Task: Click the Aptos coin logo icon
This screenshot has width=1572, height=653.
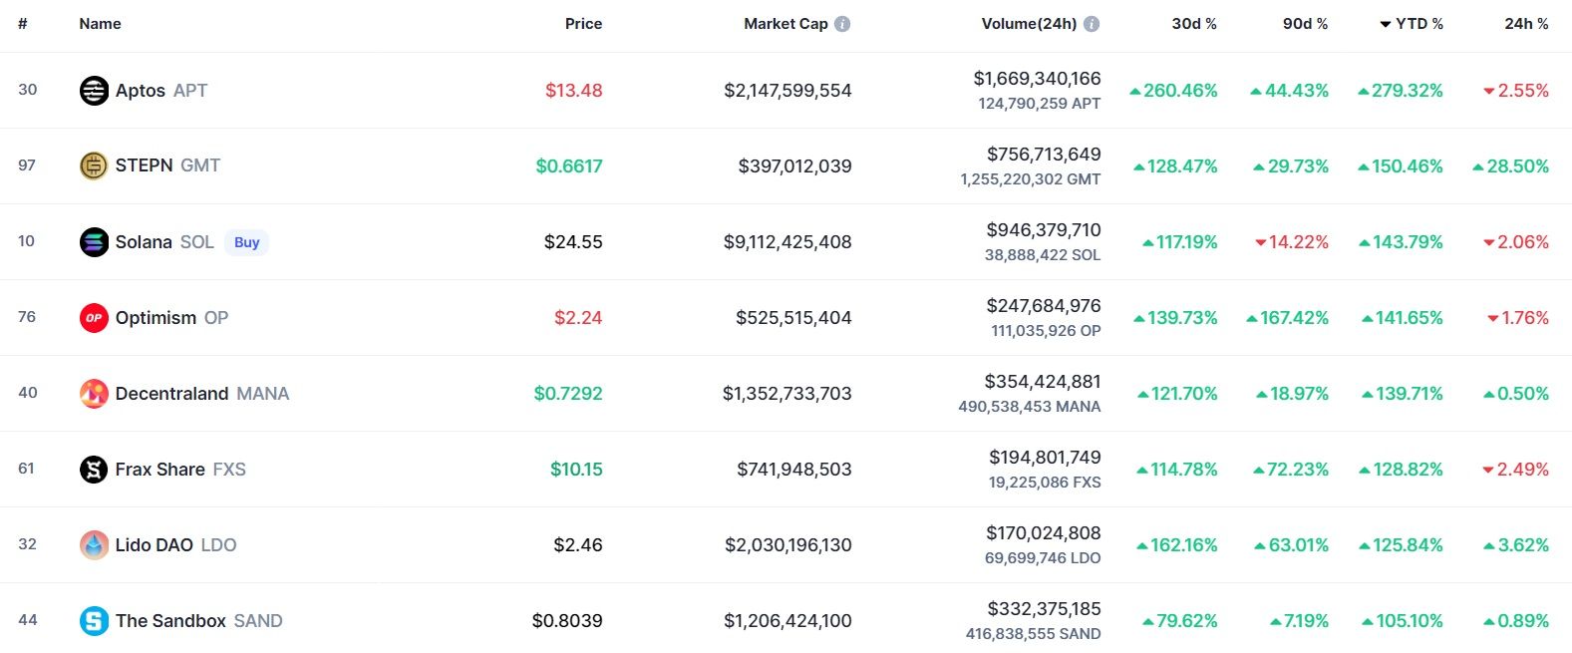Action: (94, 91)
